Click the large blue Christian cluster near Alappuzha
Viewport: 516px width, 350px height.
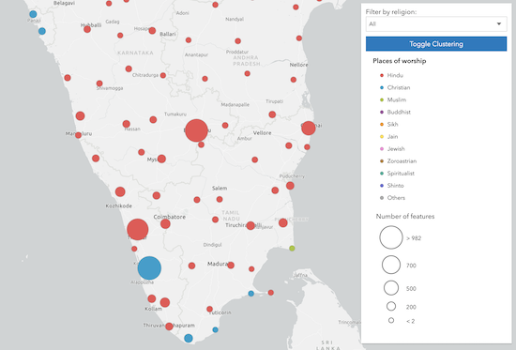(x=149, y=268)
